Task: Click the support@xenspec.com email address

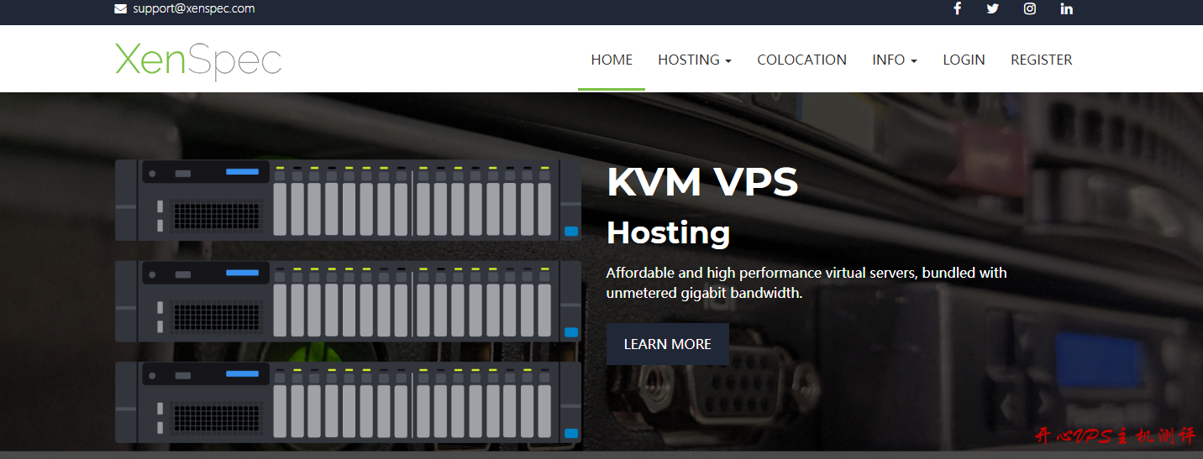Action: point(193,9)
